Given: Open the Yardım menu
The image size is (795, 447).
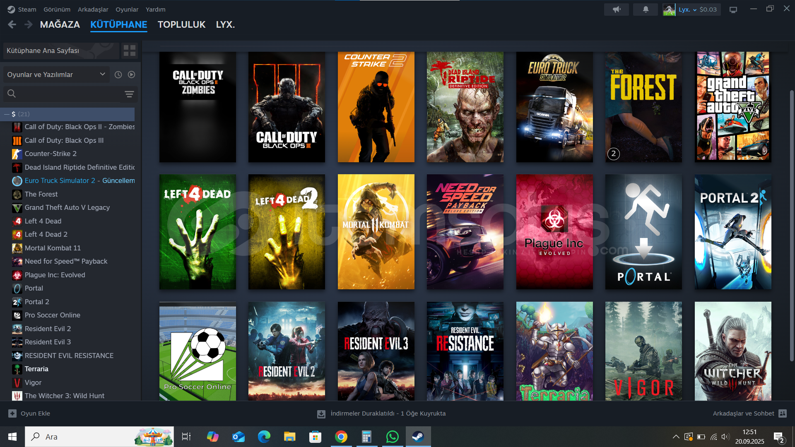Looking at the screenshot, I should pos(156,9).
